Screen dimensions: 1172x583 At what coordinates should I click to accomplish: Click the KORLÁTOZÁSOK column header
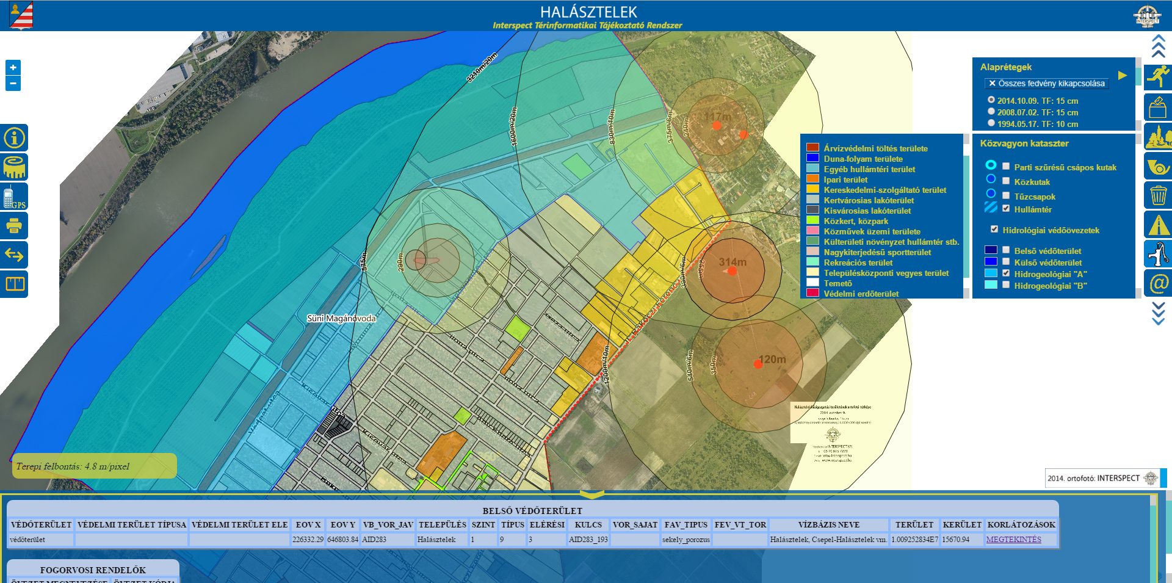click(1021, 525)
